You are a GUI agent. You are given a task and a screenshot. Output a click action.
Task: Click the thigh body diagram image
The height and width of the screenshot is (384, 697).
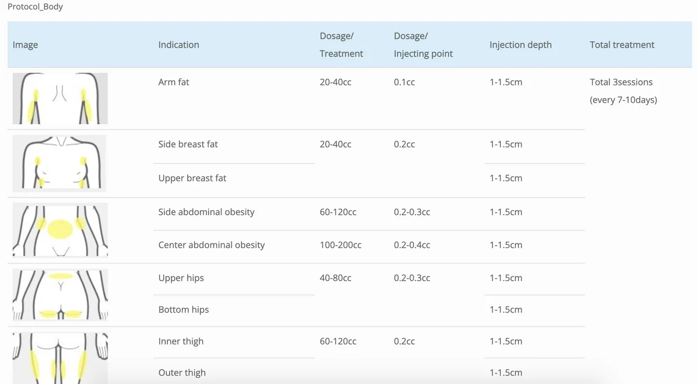(x=60, y=358)
